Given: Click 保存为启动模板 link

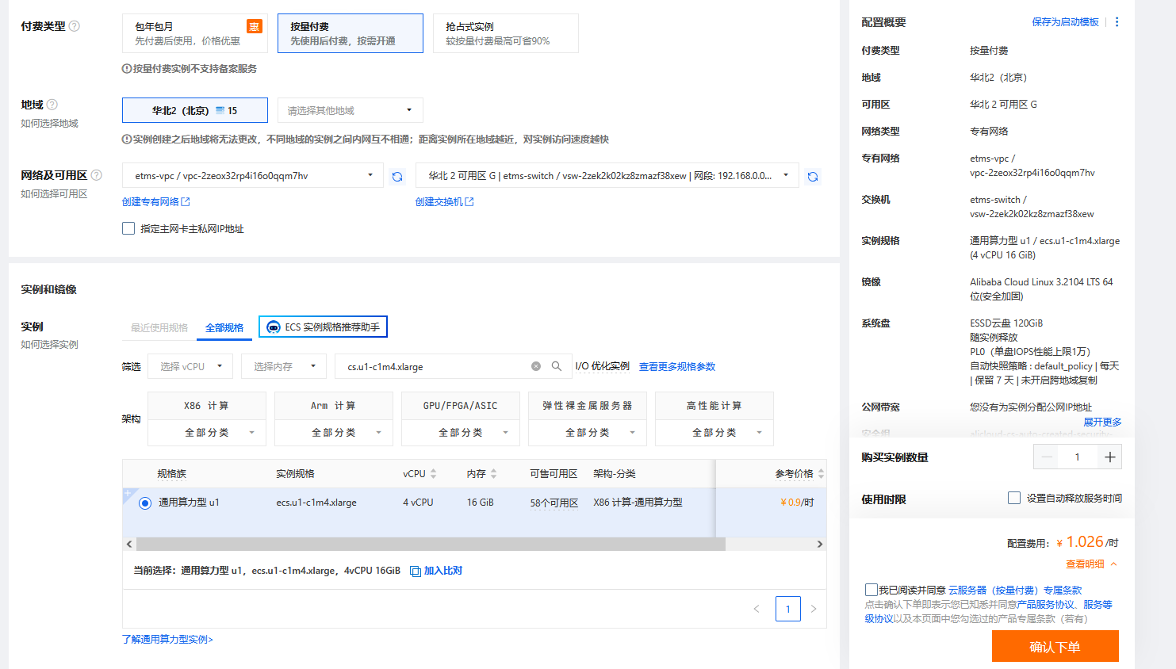Looking at the screenshot, I should pos(1066,22).
